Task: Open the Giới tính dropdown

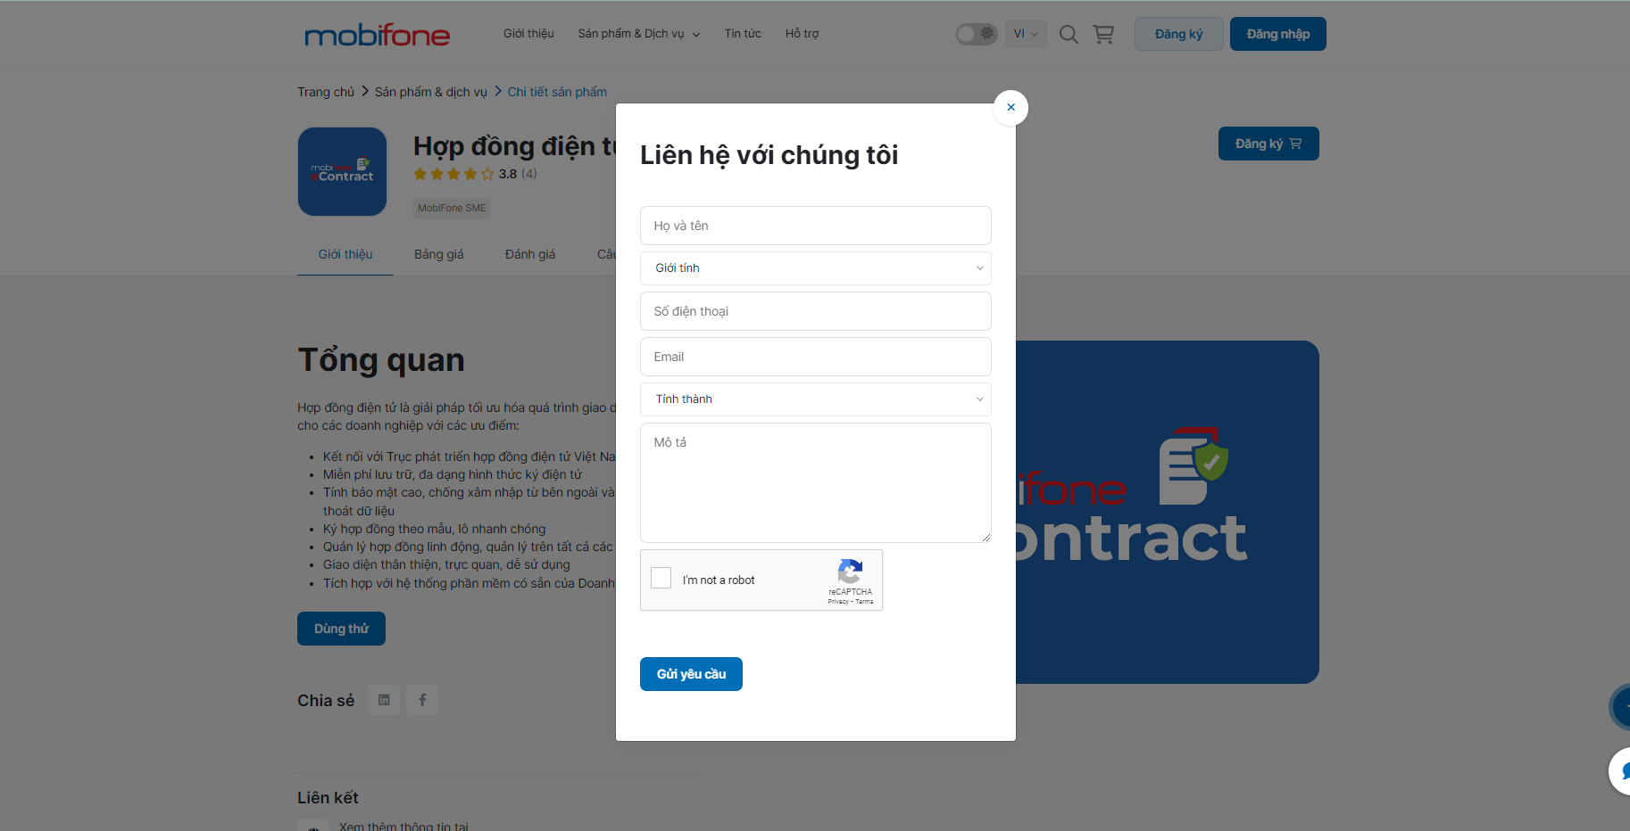Action: [x=816, y=268]
